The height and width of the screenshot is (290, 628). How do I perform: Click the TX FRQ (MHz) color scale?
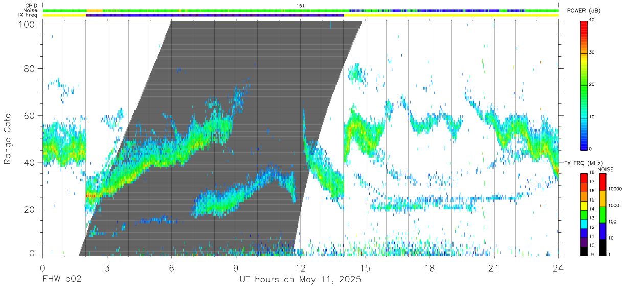[x=584, y=215]
